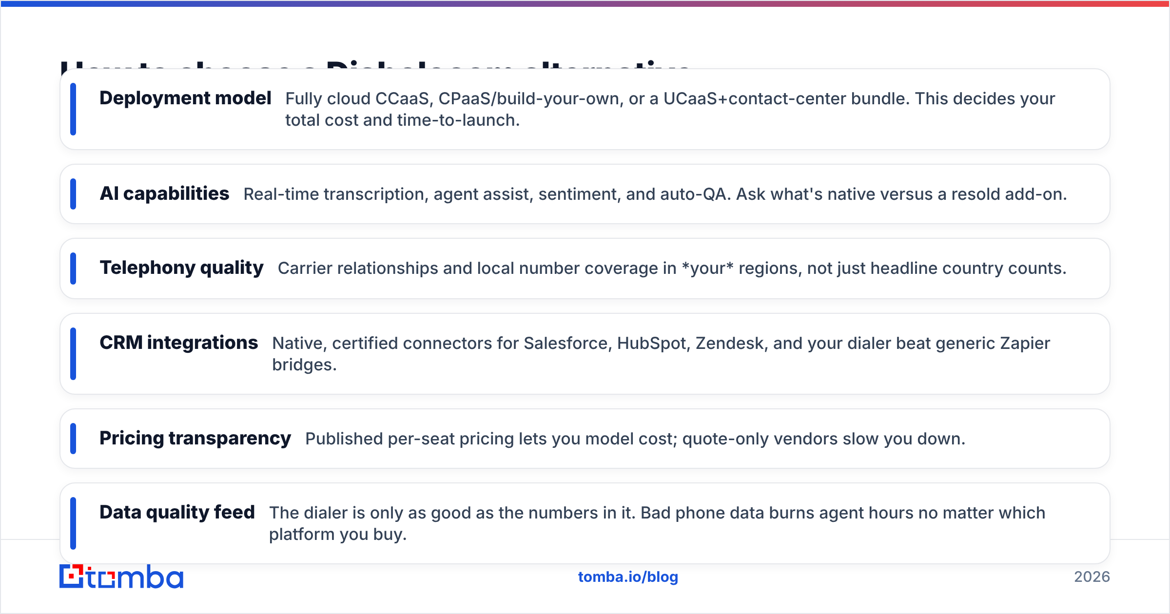1170x614 pixels.
Task: Click blue accent bar beside Pricing transparency
Action: click(73, 439)
